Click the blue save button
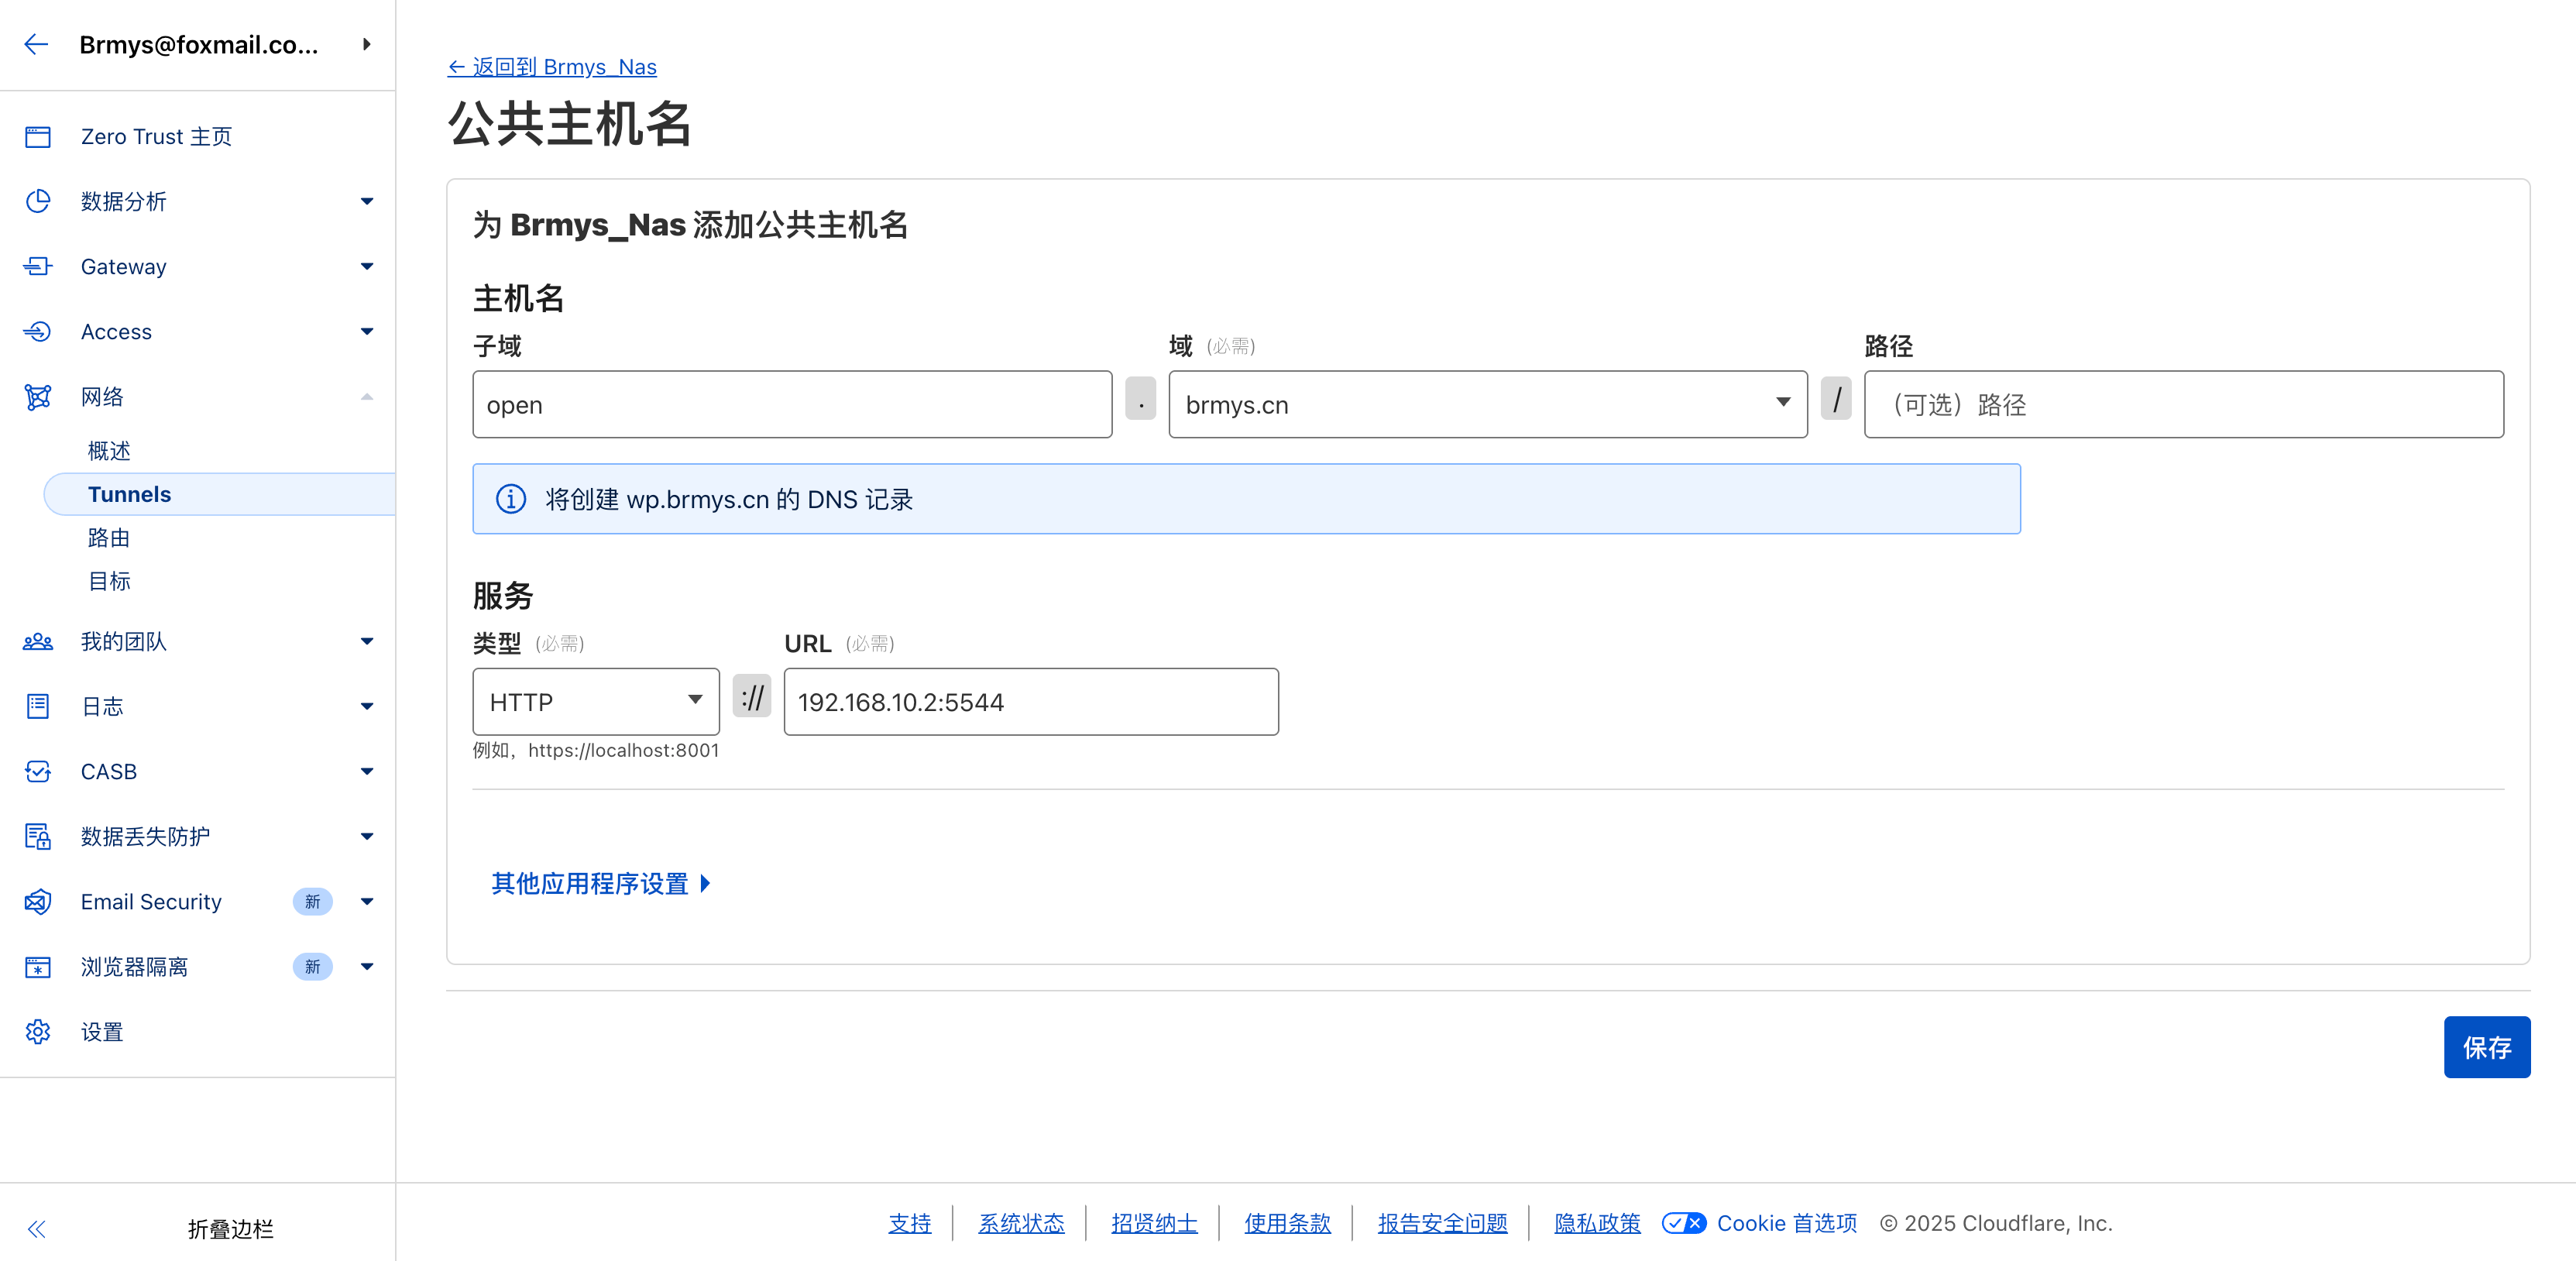This screenshot has height=1261, width=2576. pyautogui.click(x=2486, y=1047)
